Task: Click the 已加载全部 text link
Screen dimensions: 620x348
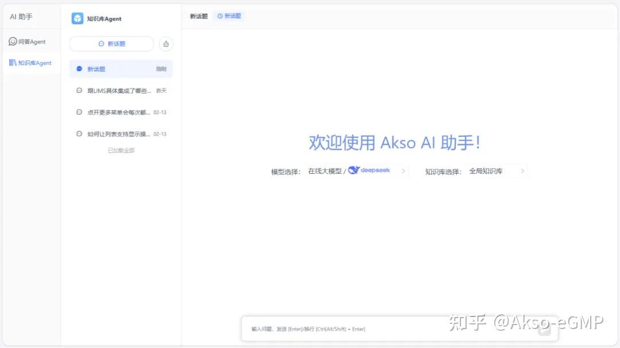Action: tap(121, 150)
